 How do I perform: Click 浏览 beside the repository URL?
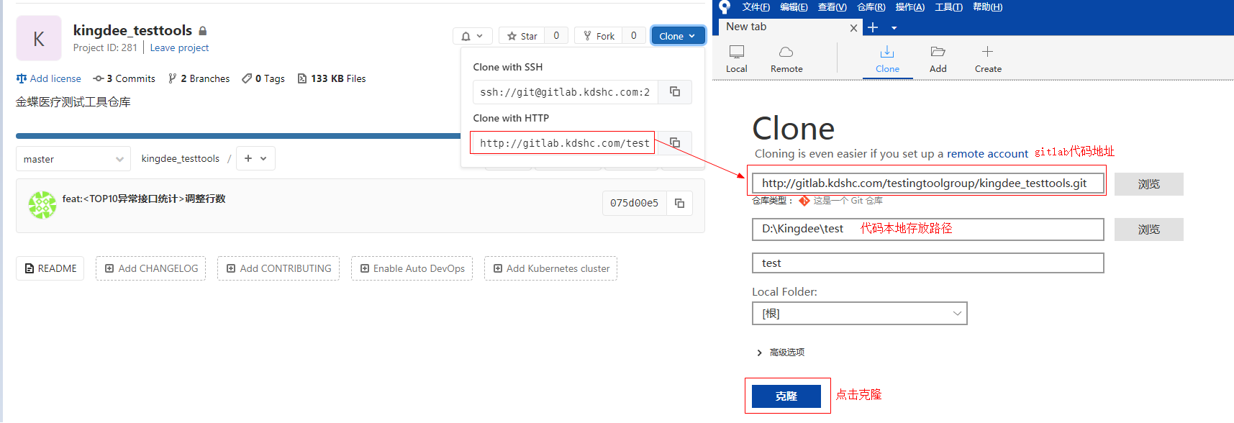point(1148,184)
